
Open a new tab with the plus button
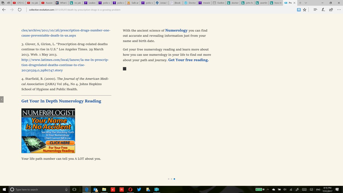tap(300, 3)
